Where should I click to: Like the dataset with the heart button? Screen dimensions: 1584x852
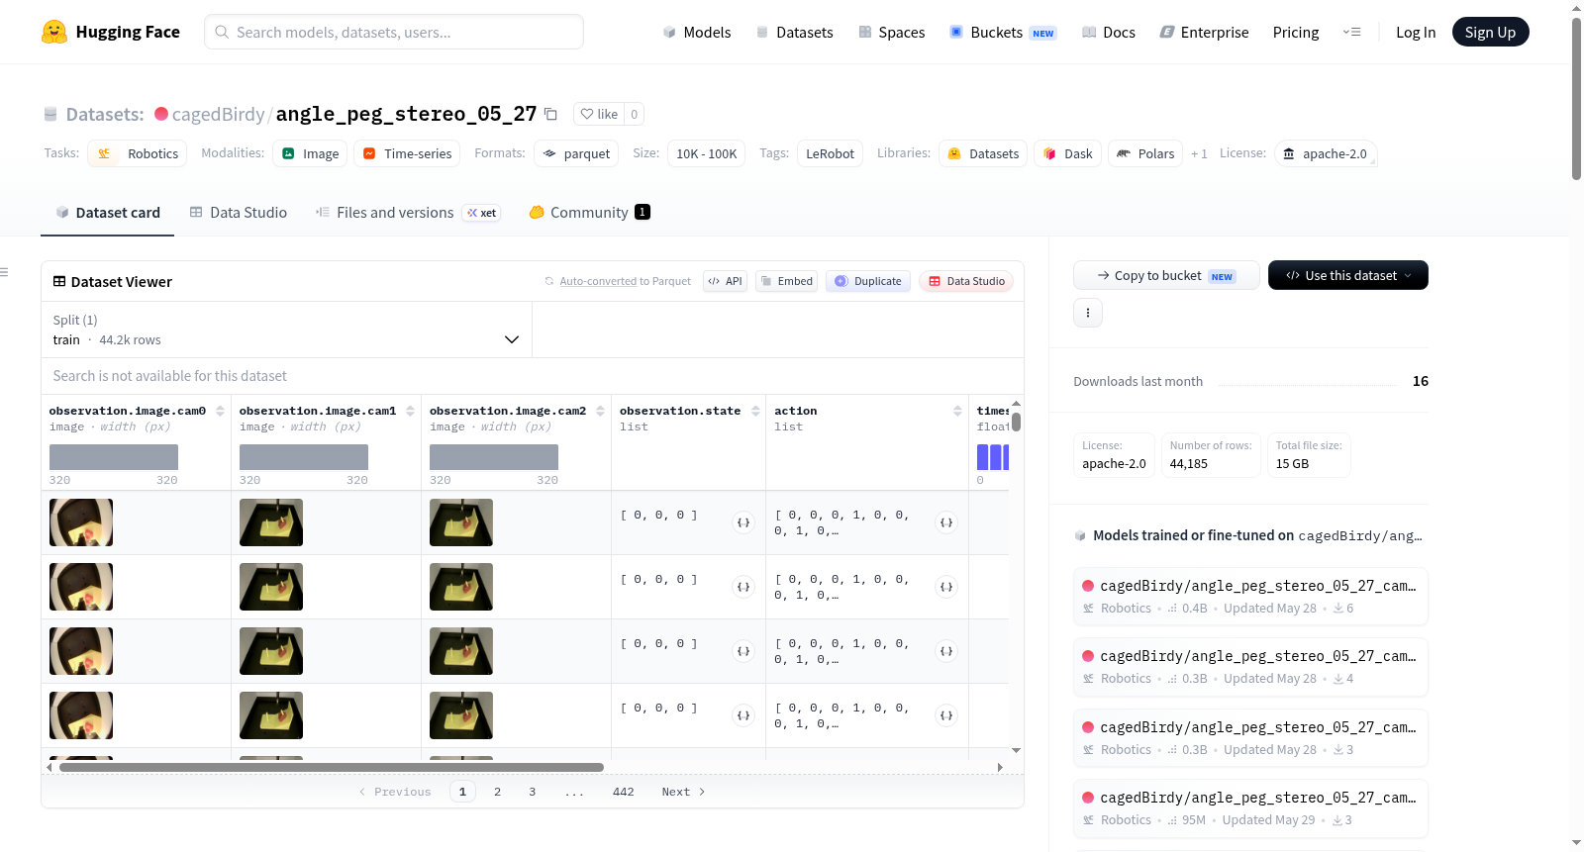(x=599, y=114)
